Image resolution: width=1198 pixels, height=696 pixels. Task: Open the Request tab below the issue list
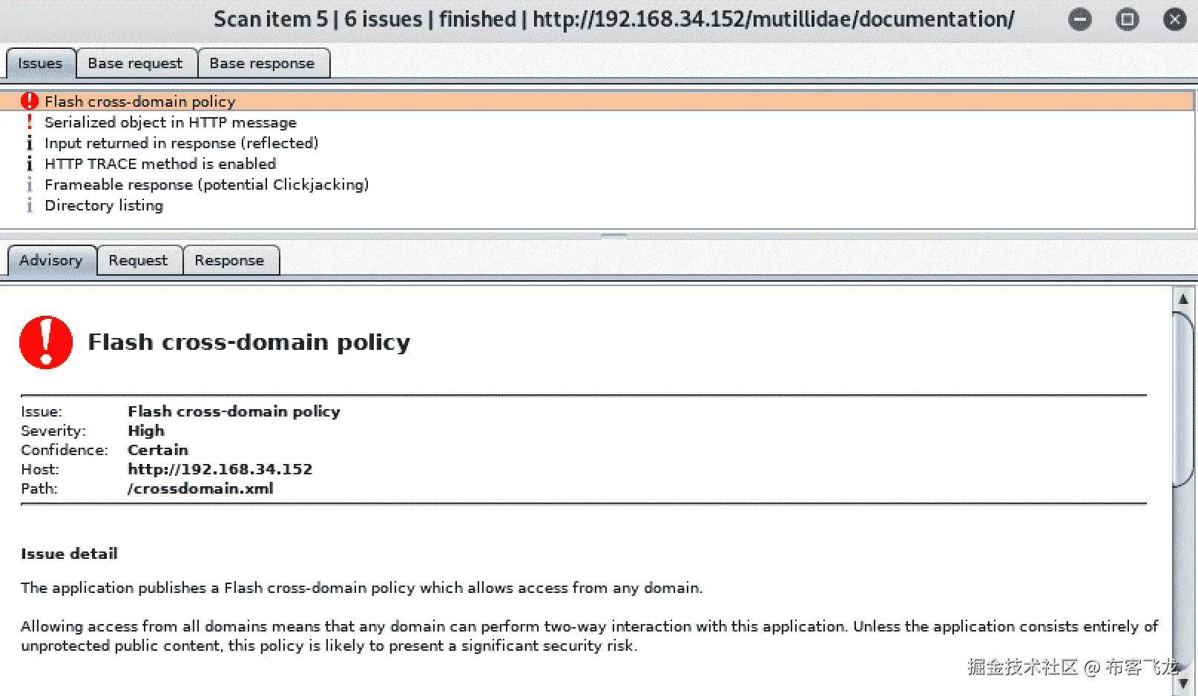139,261
